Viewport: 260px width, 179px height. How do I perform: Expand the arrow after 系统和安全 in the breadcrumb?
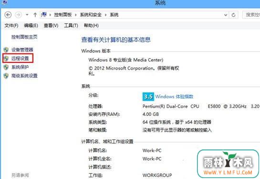point(105,15)
